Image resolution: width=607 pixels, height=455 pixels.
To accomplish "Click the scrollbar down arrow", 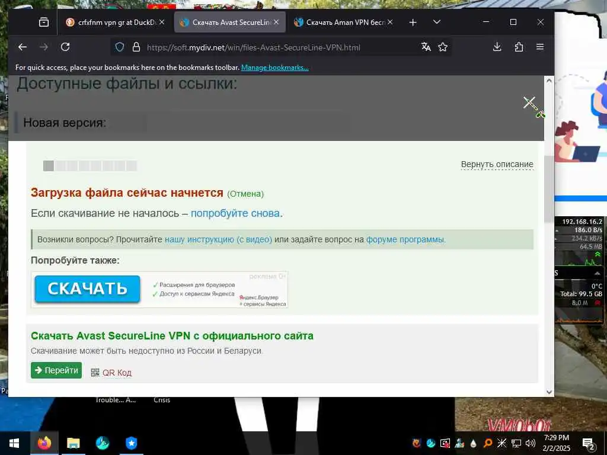I will click(x=549, y=392).
